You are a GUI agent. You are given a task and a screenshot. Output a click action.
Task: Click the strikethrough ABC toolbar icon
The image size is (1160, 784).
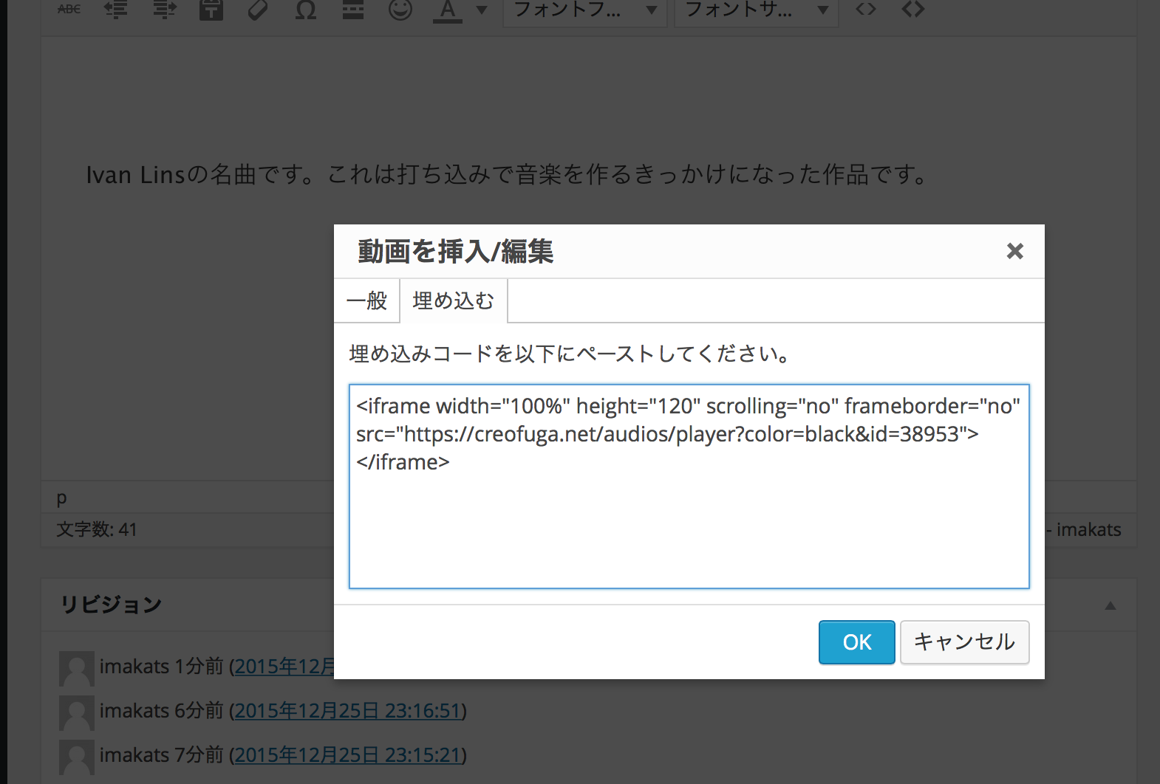(x=69, y=9)
